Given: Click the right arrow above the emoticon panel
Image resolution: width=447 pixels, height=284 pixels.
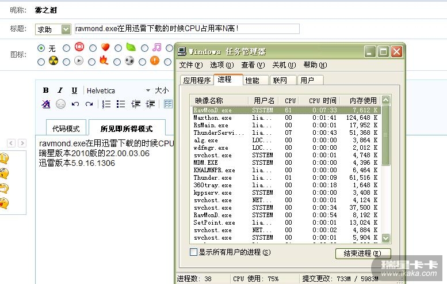Looking at the screenshot, I should pyautogui.click(x=22, y=143).
